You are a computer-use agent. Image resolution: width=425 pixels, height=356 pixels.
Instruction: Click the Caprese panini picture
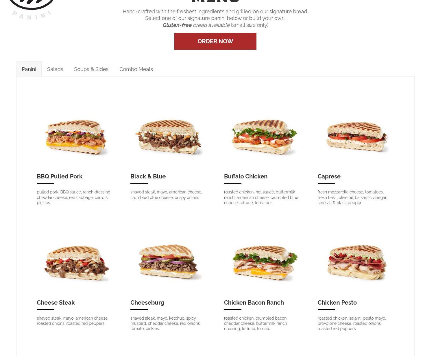357,137
